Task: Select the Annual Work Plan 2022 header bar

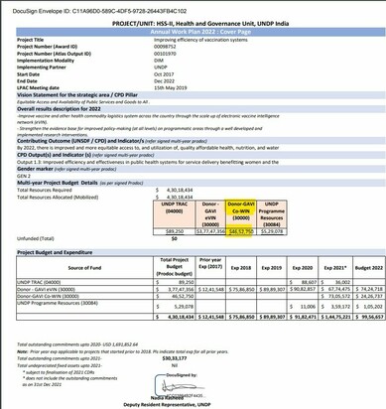Action: (x=200, y=32)
